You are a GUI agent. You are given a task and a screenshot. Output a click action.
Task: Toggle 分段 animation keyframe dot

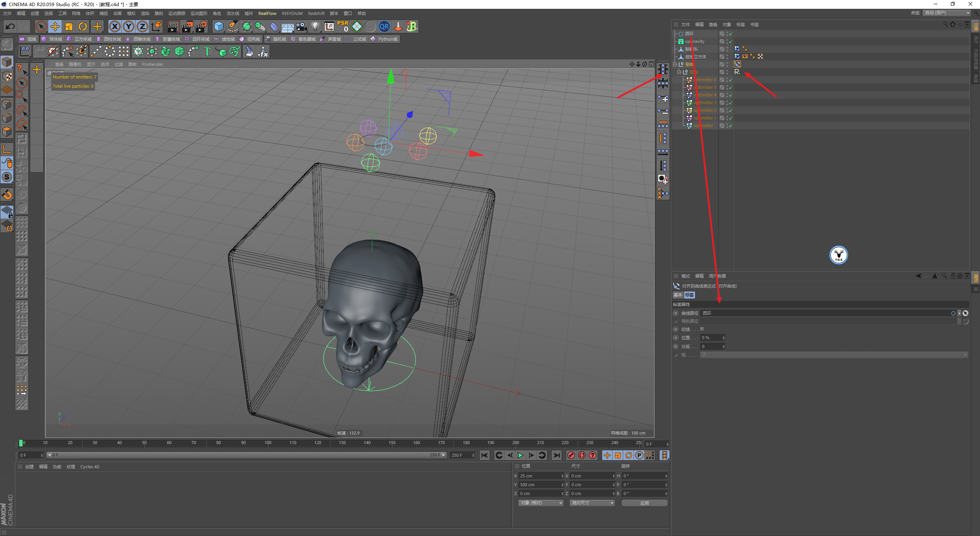(x=676, y=346)
